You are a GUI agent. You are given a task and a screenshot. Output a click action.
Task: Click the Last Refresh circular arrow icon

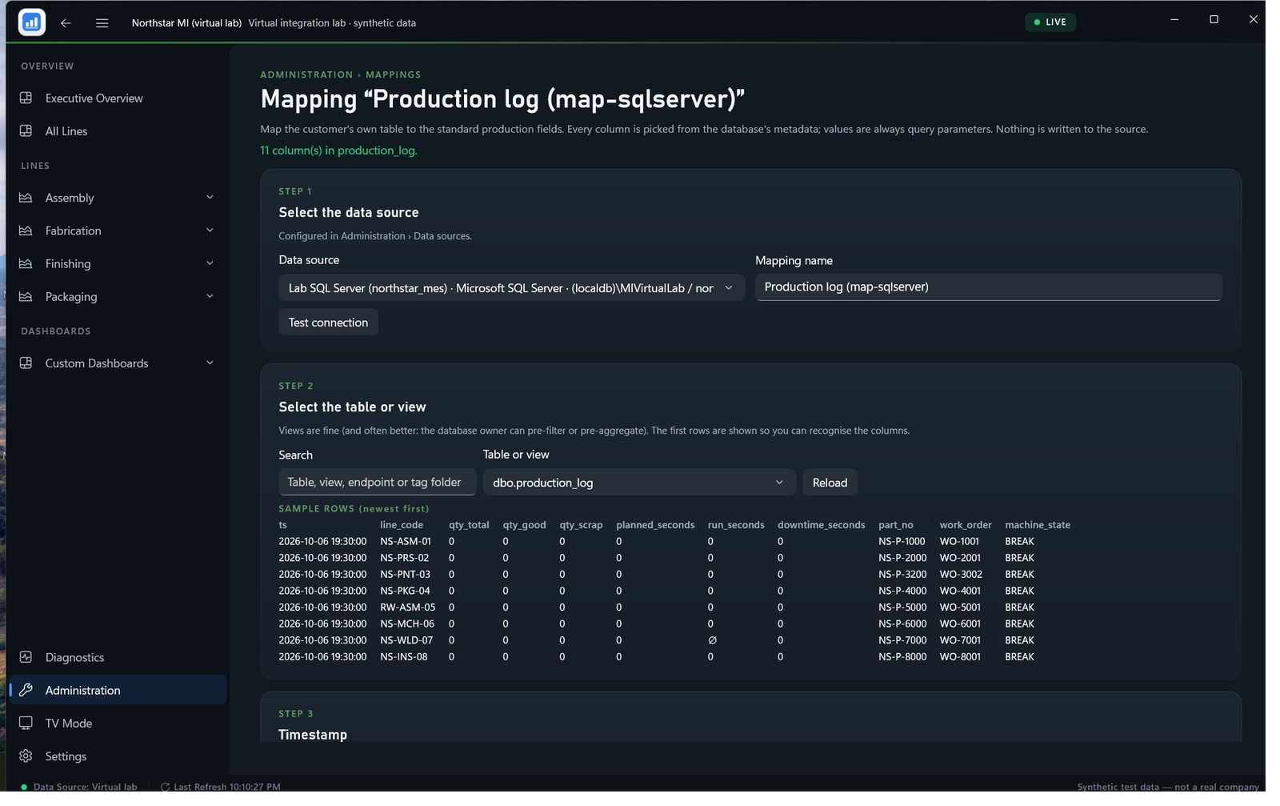[165, 788]
